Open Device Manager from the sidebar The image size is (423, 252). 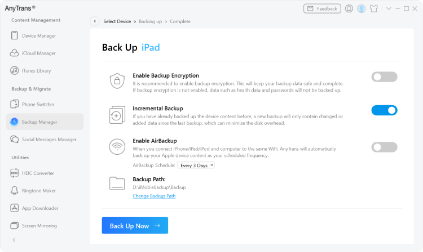(x=38, y=35)
